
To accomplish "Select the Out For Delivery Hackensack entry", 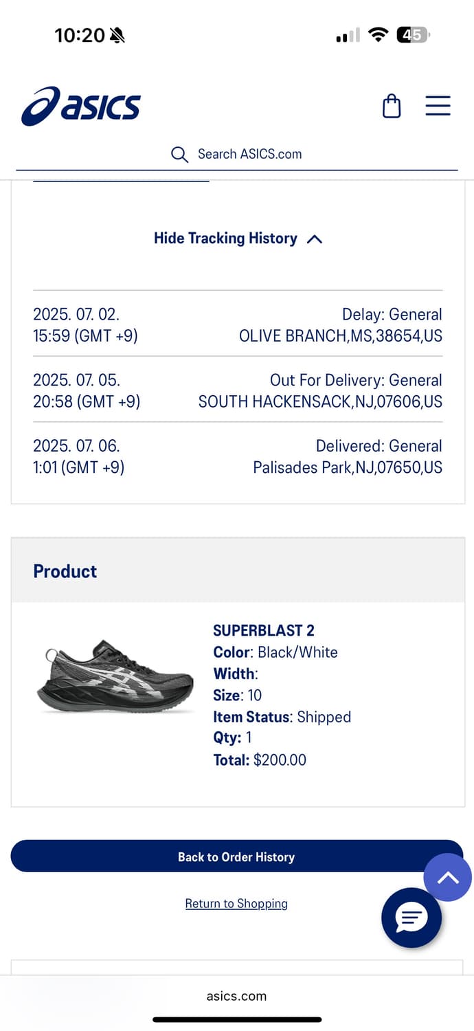I will coord(238,390).
